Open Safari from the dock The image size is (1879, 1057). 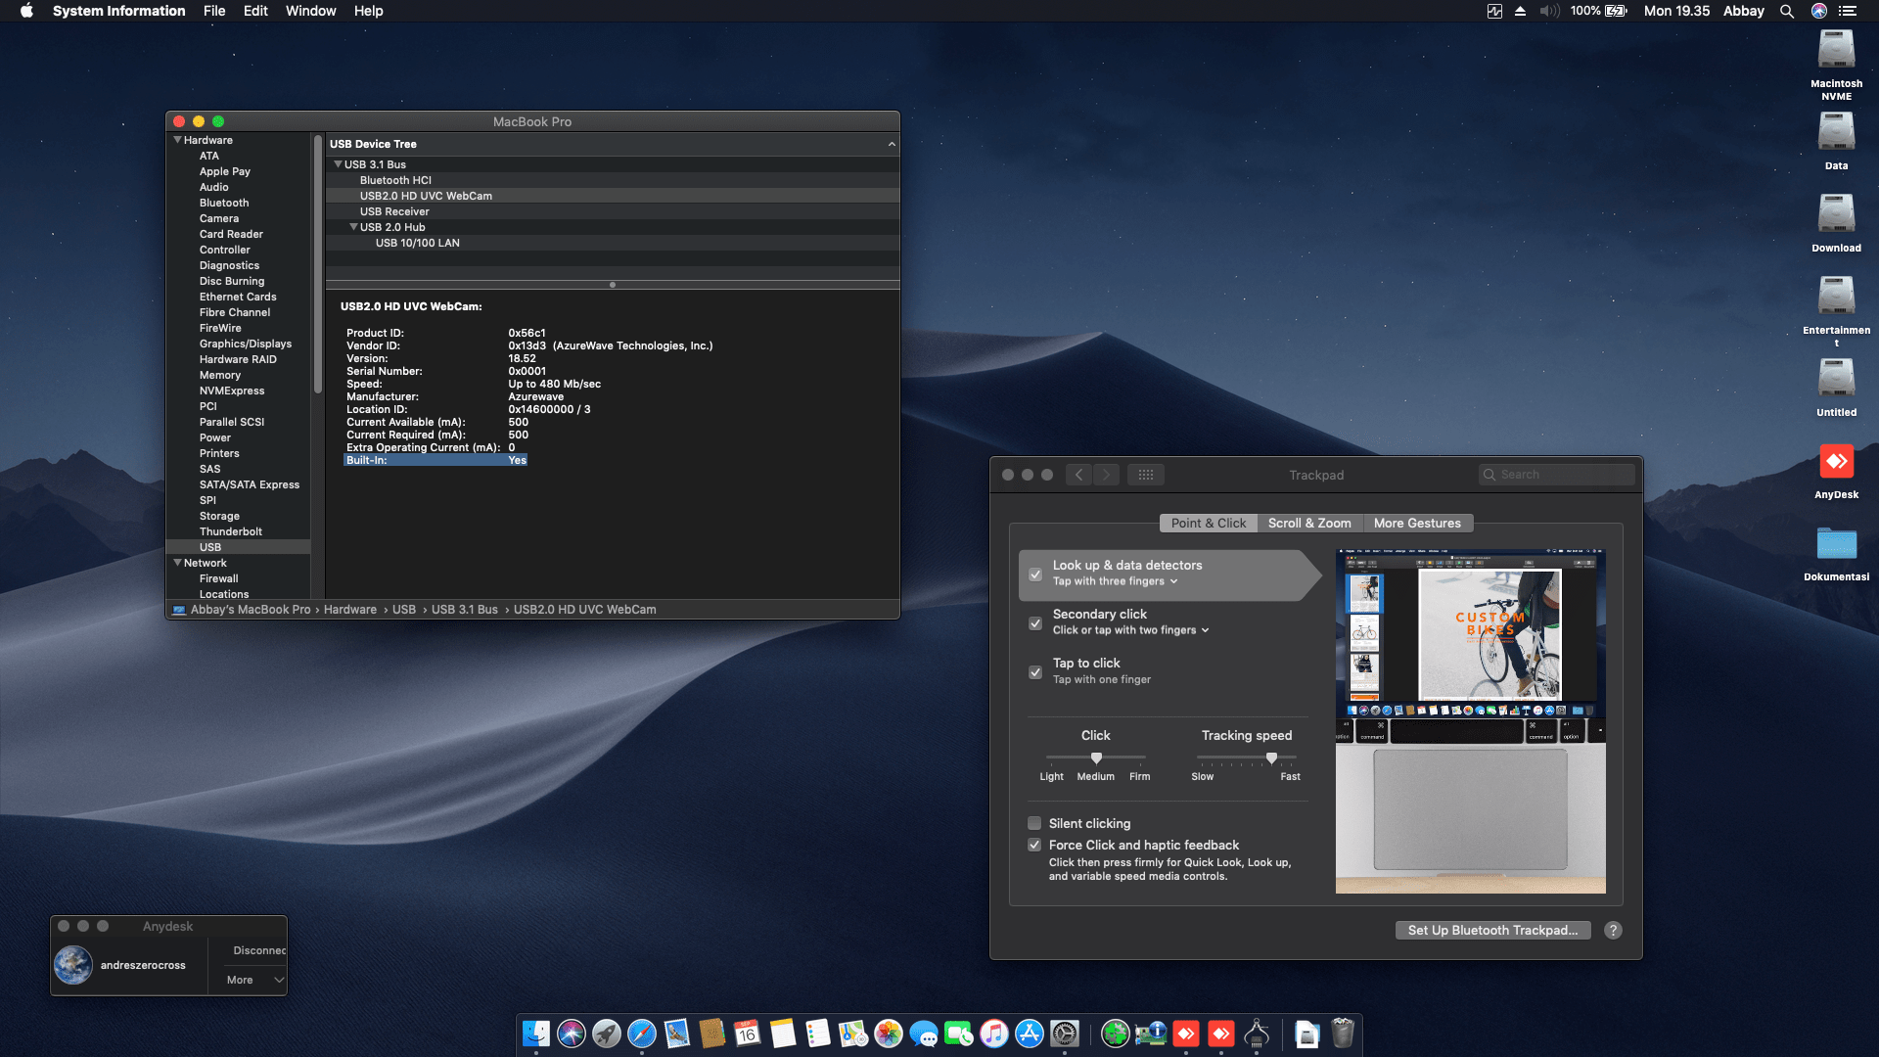(642, 1034)
